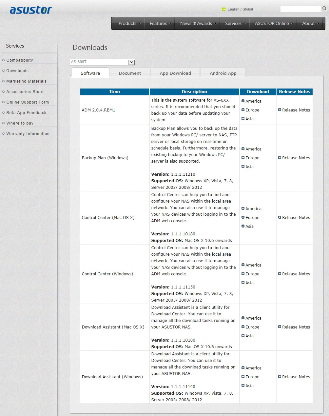Image resolution: width=329 pixels, height=416 pixels.
Task: Switch to the Document tab
Action: pos(130,73)
